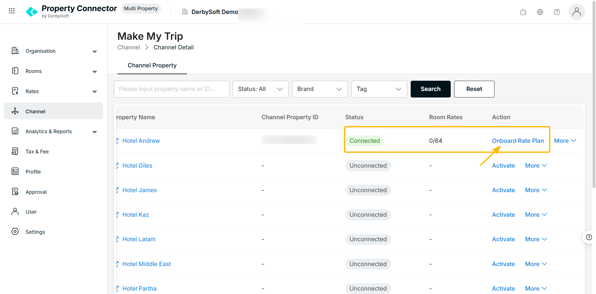Click the 0/64 room rates value
The width and height of the screenshot is (596, 294).
[x=436, y=141]
